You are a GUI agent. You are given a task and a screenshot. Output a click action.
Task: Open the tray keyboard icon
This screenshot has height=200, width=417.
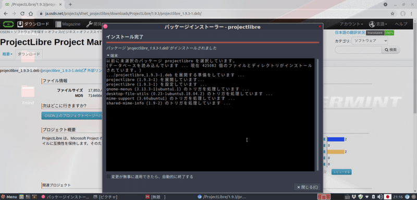click(x=348, y=197)
